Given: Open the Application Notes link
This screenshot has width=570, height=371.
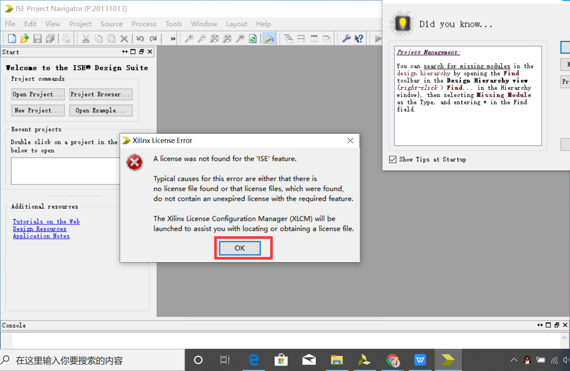Looking at the screenshot, I should point(42,236).
